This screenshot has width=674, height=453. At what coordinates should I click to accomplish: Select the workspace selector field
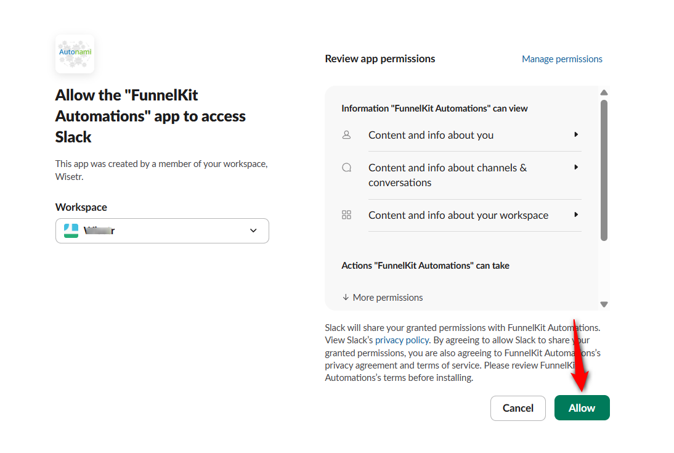coord(161,230)
